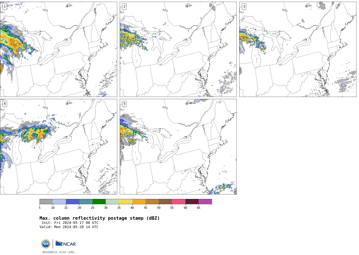Open ensemble member 3 reflectivity map
The height and width of the screenshot is (255, 359).
point(298,49)
